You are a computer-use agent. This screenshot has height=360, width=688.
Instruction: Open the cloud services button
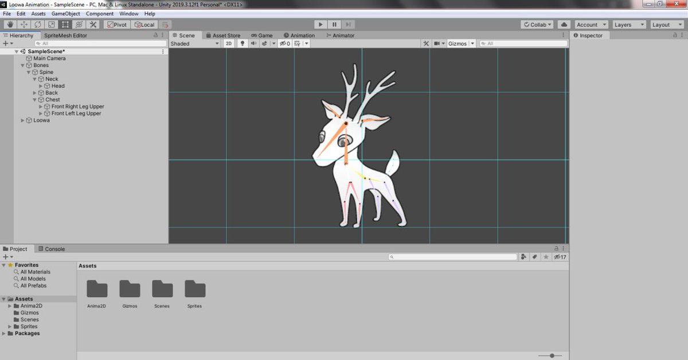[x=564, y=25]
